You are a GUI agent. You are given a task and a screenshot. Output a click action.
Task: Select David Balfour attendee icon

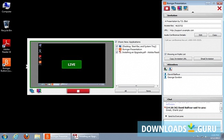(165, 74)
